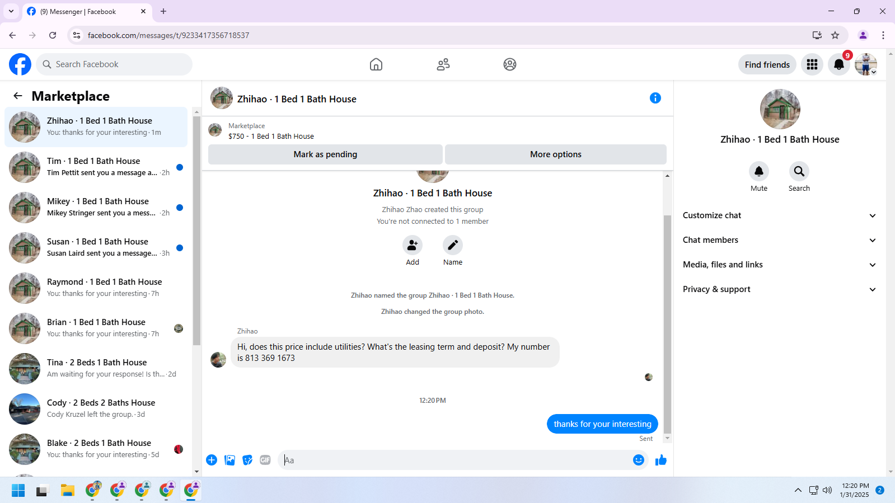Click the thanks for your interesting message bubble

602,424
